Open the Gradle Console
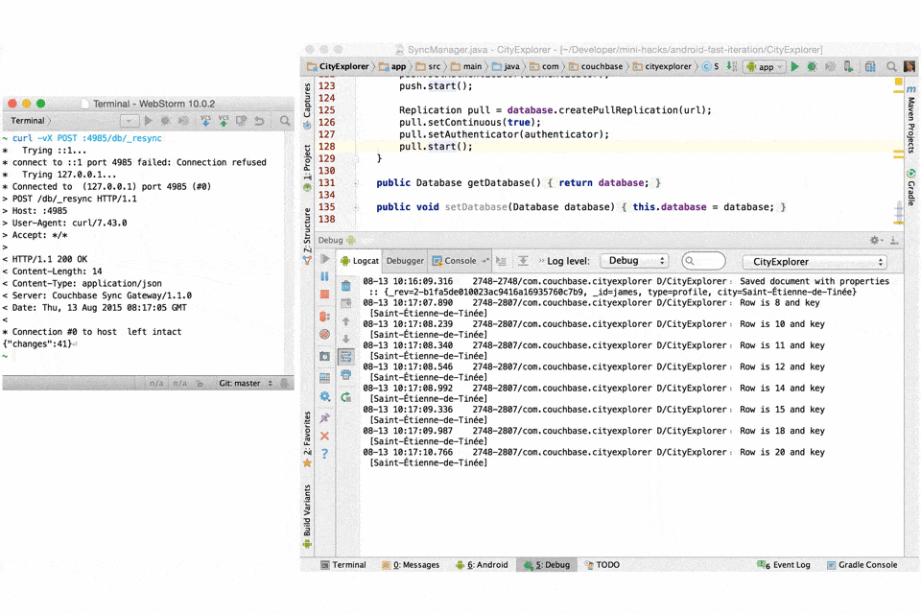This screenshot has height=614, width=921. pos(862,565)
